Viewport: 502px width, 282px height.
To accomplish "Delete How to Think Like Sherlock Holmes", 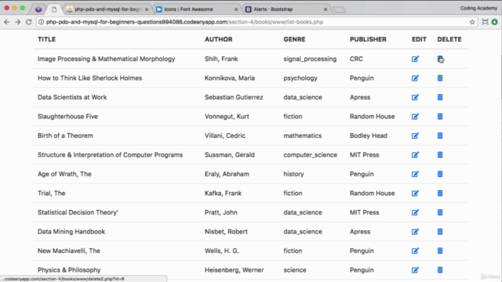I will pos(440,78).
